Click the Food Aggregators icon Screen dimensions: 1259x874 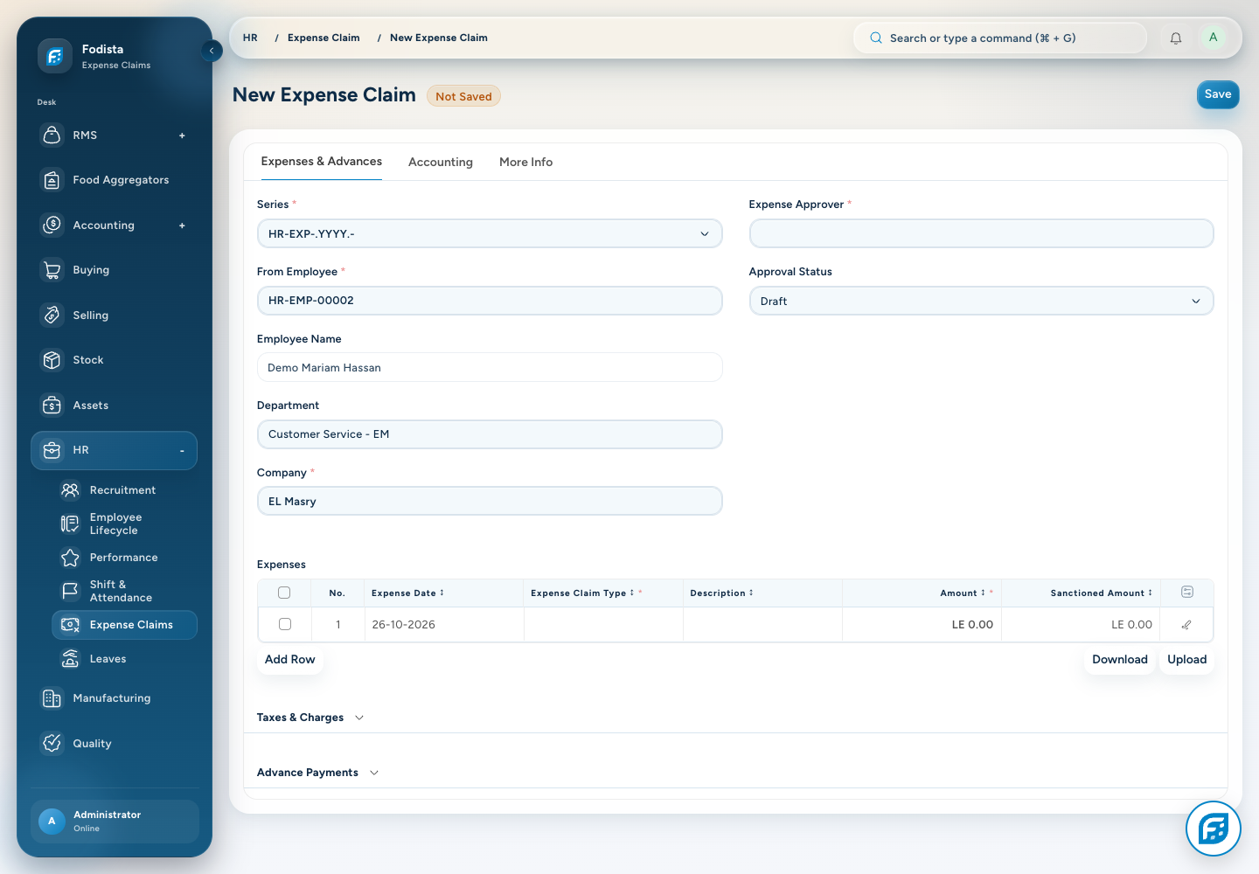[x=52, y=180]
